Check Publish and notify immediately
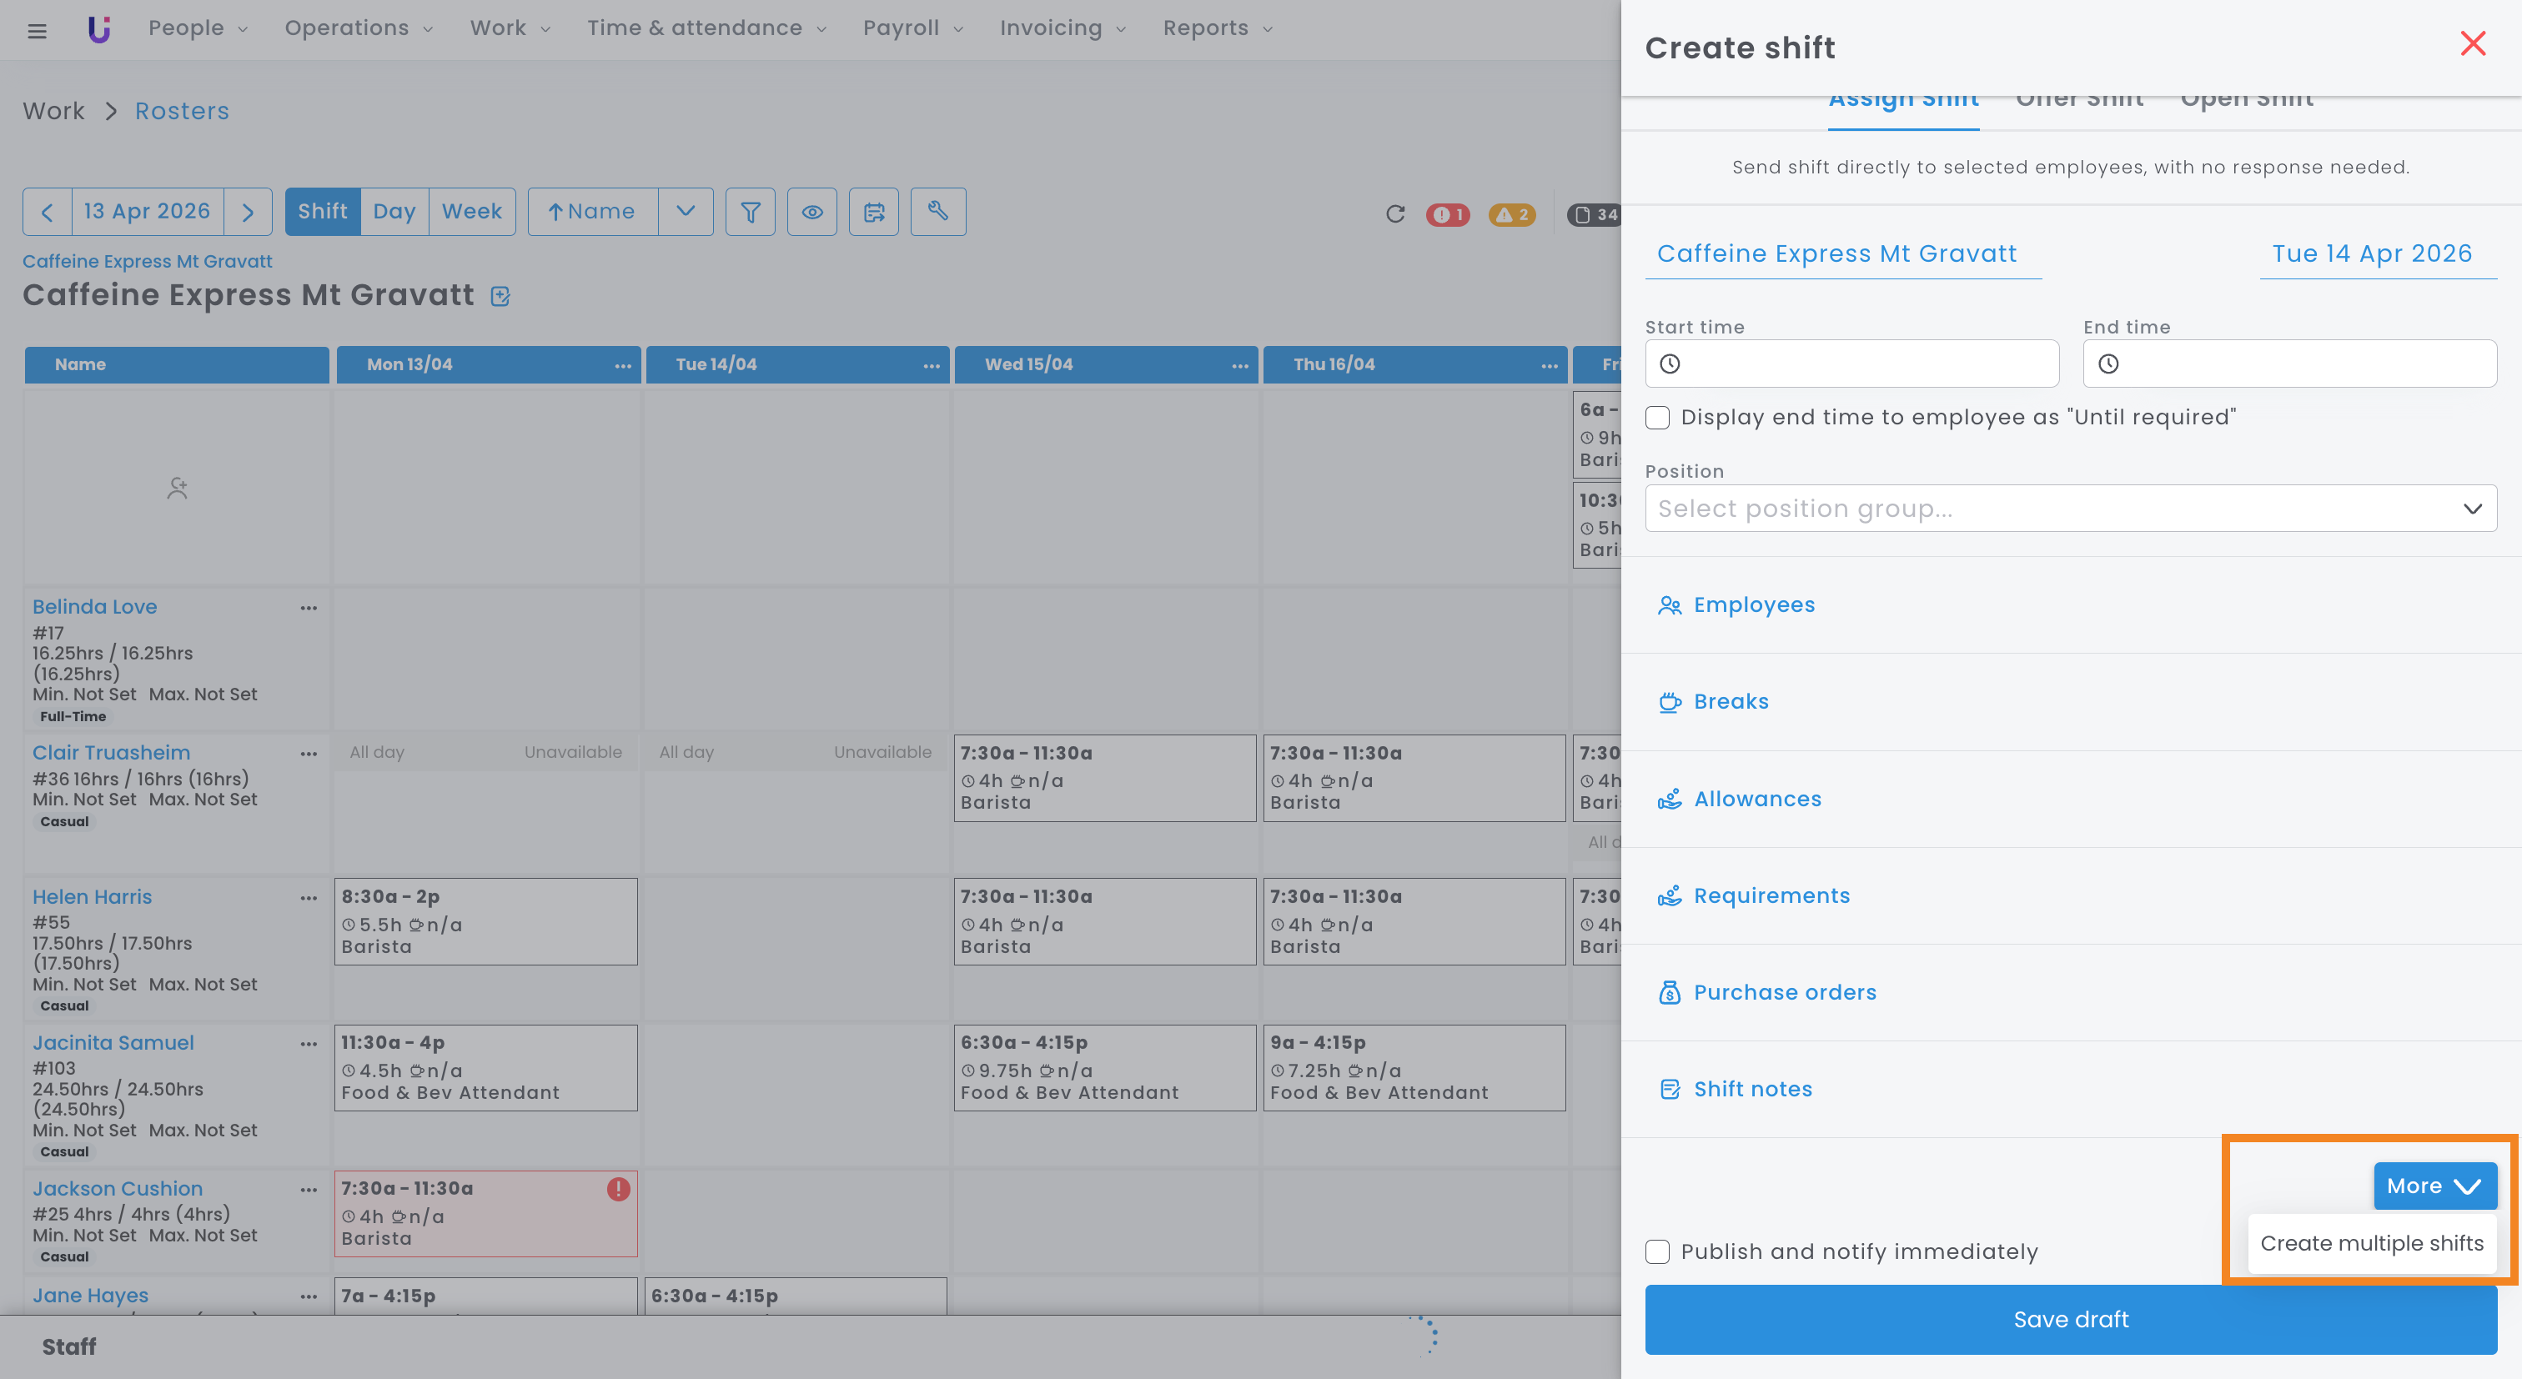The height and width of the screenshot is (1379, 2522). 1657,1251
